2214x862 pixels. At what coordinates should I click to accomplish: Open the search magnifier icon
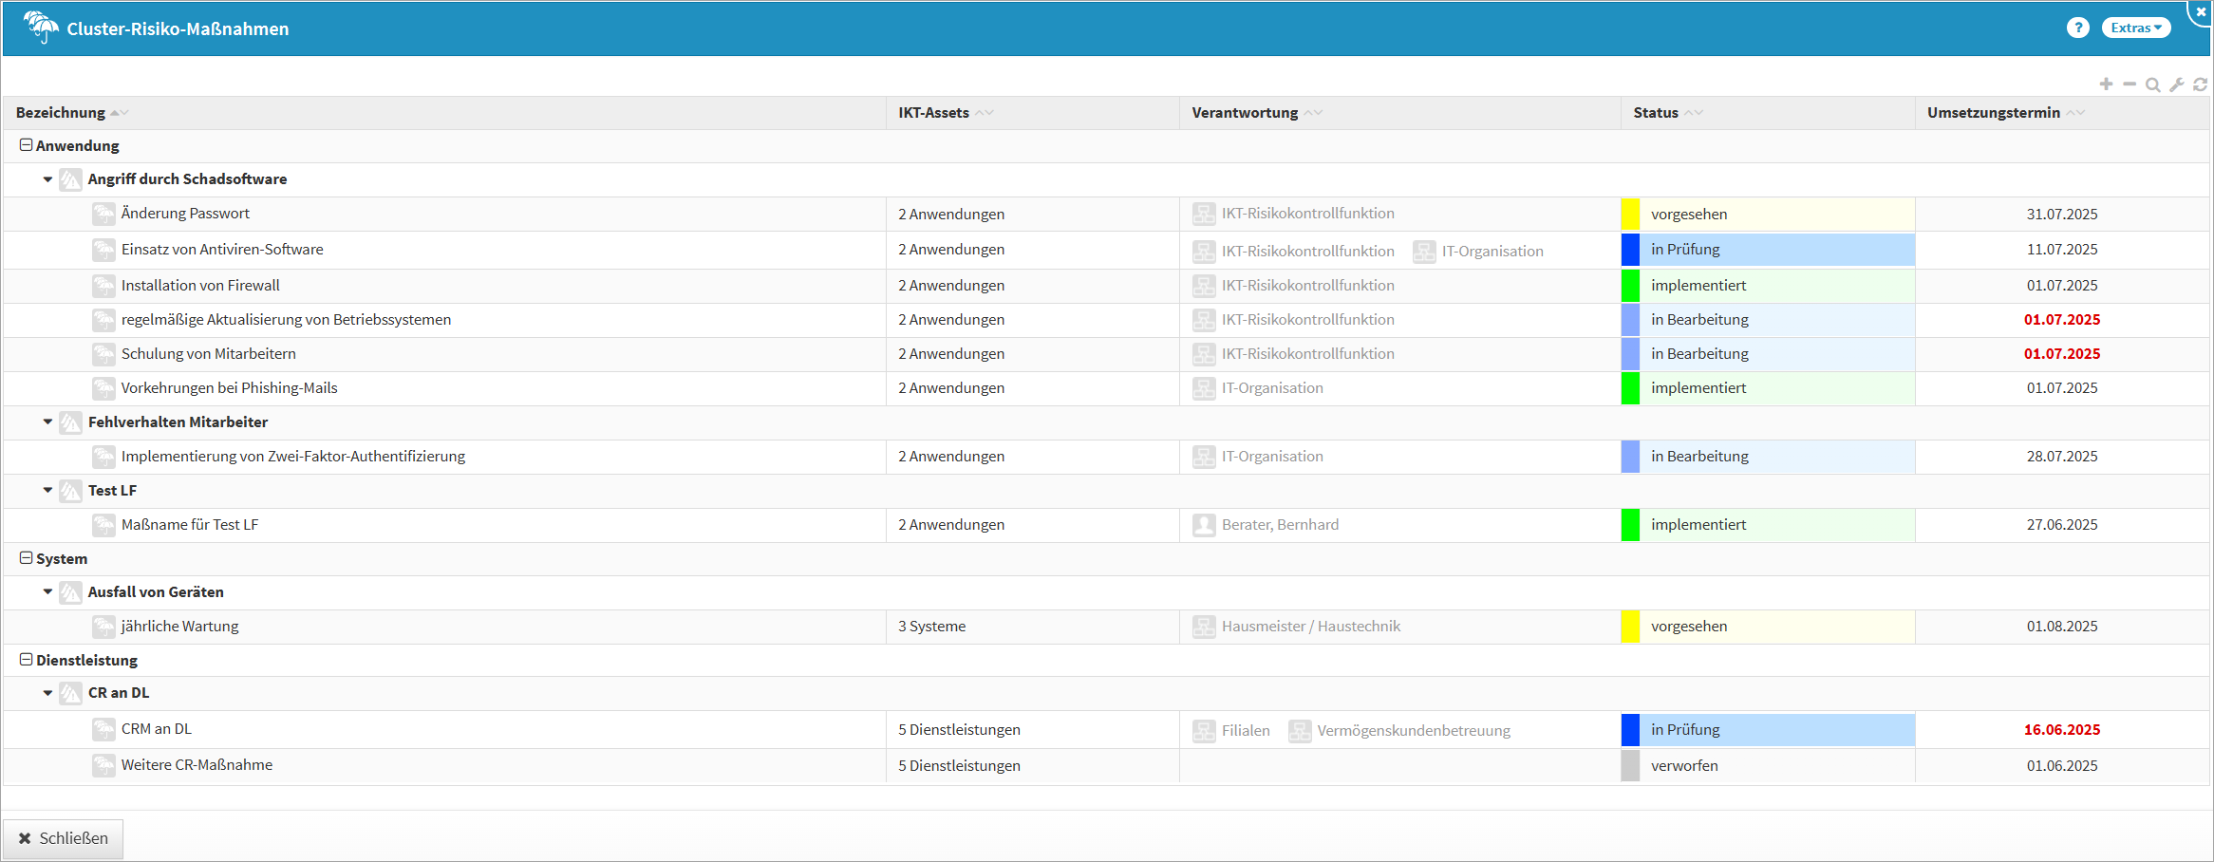click(2153, 85)
